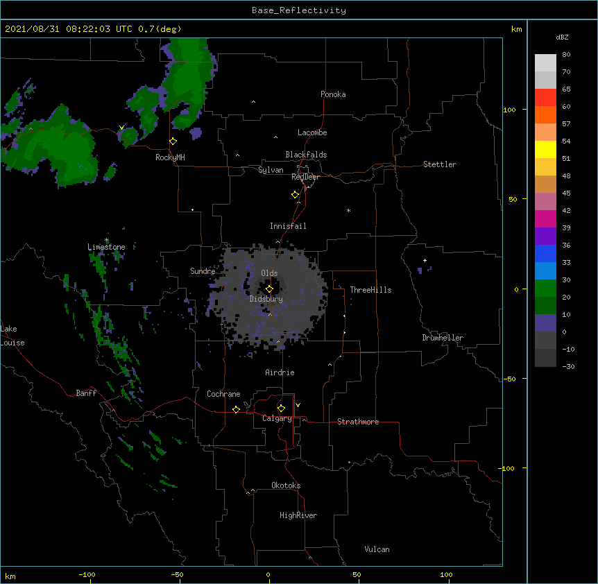The image size is (598, 584).
Task: Click the white asterisk marker east of Innisfail
Action: click(348, 210)
